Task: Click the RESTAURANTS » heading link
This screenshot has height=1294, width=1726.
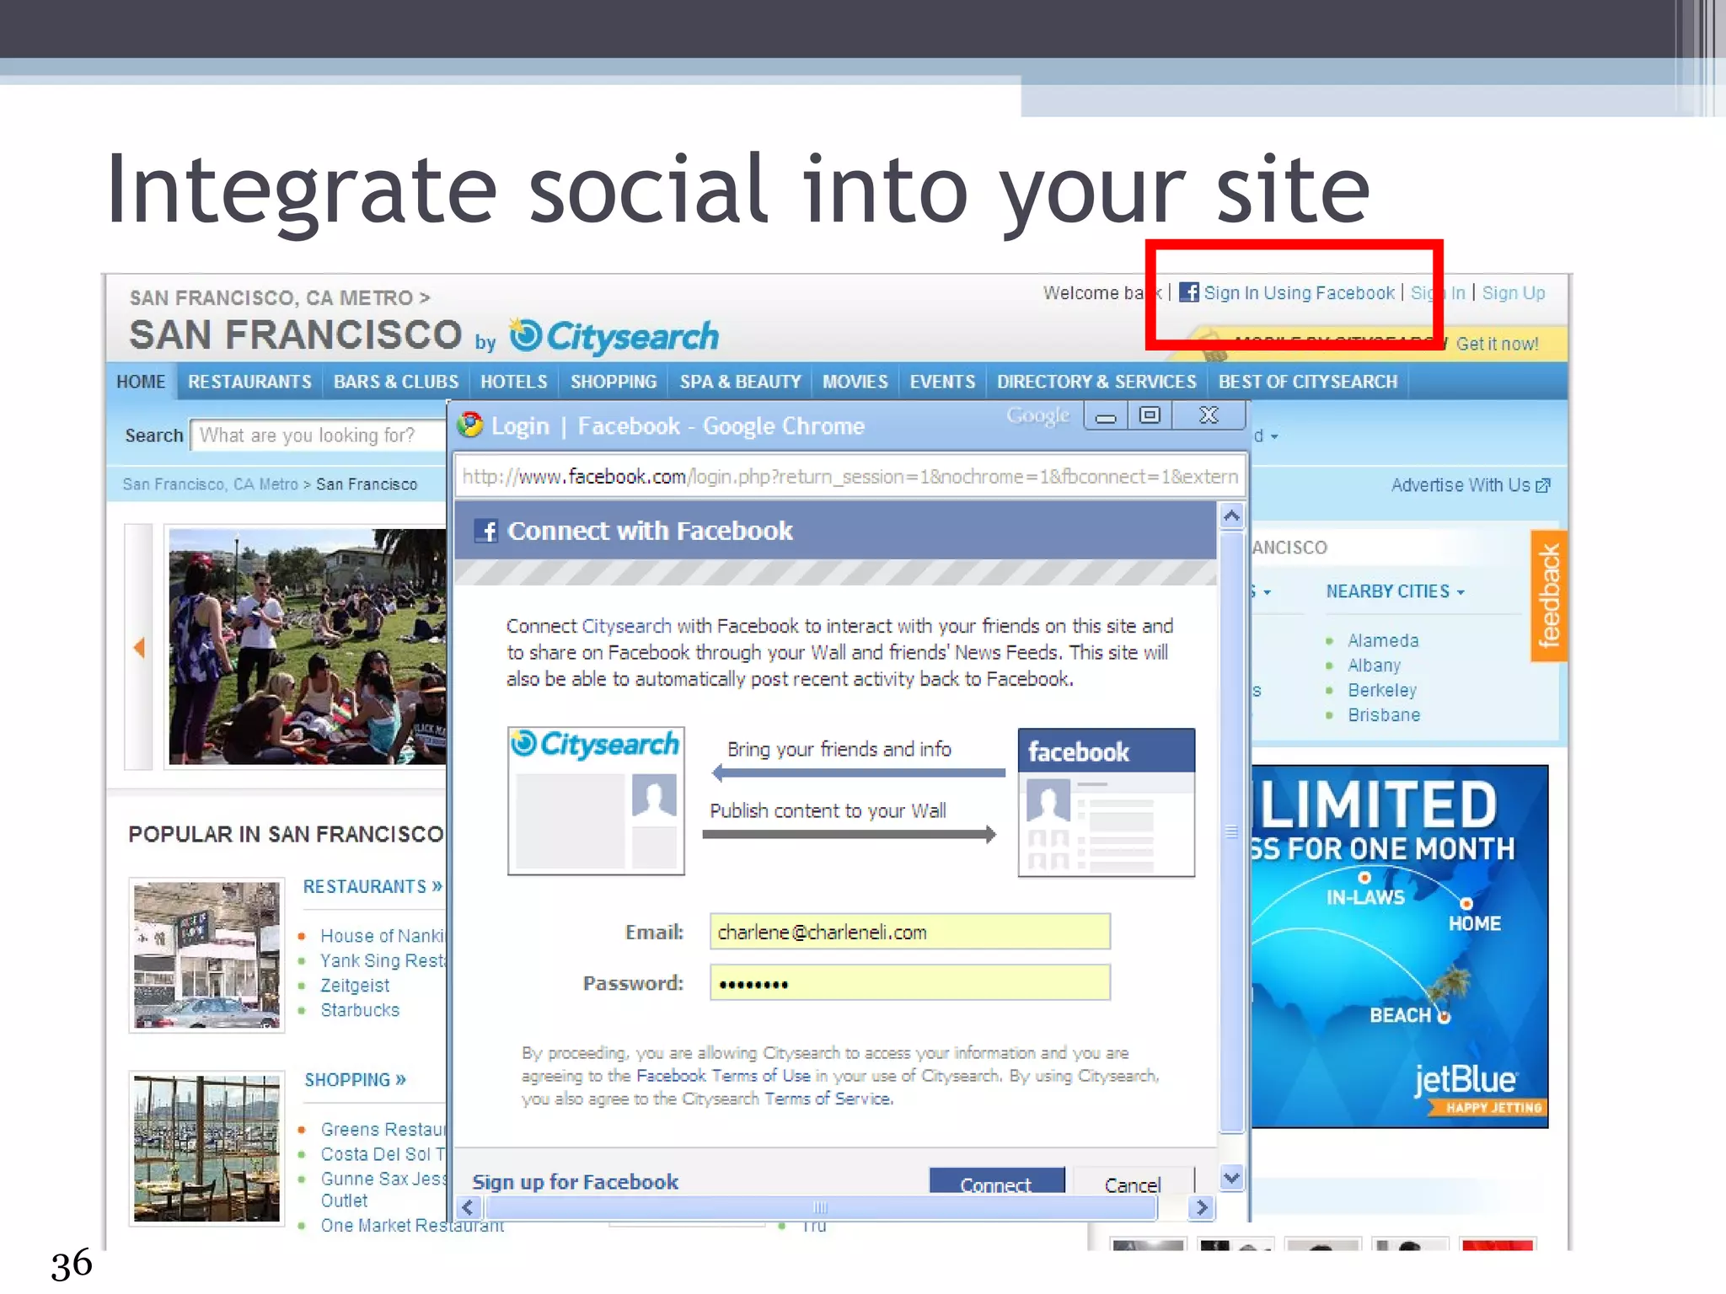Action: (373, 886)
